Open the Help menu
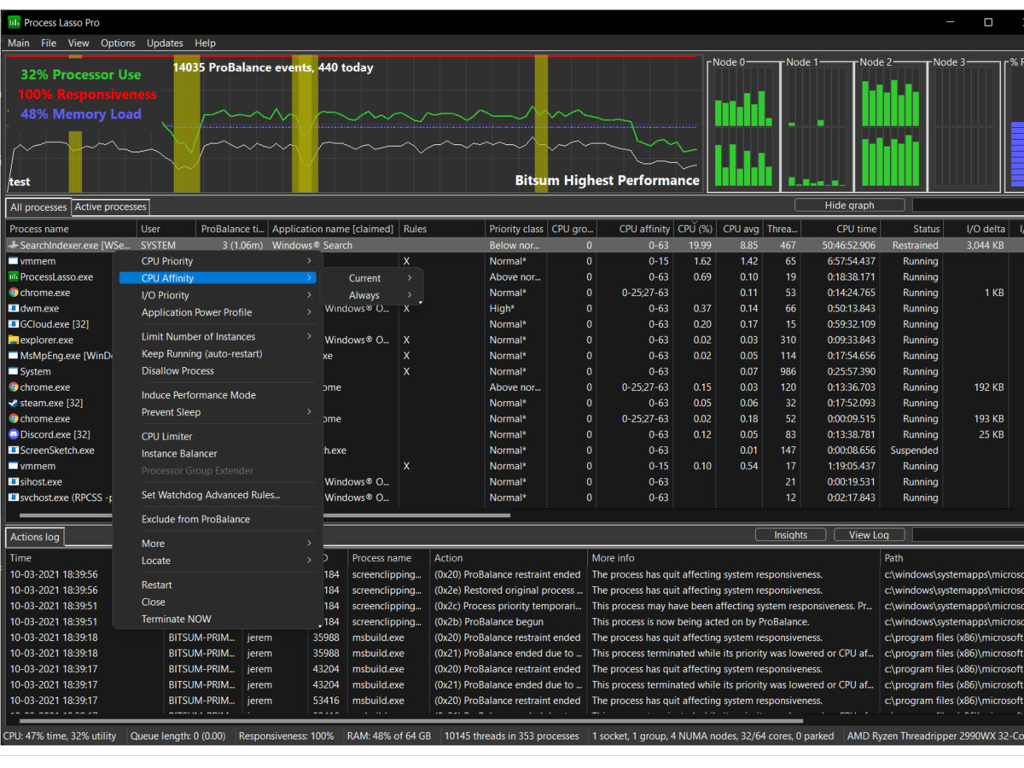1024x768 pixels. click(205, 44)
